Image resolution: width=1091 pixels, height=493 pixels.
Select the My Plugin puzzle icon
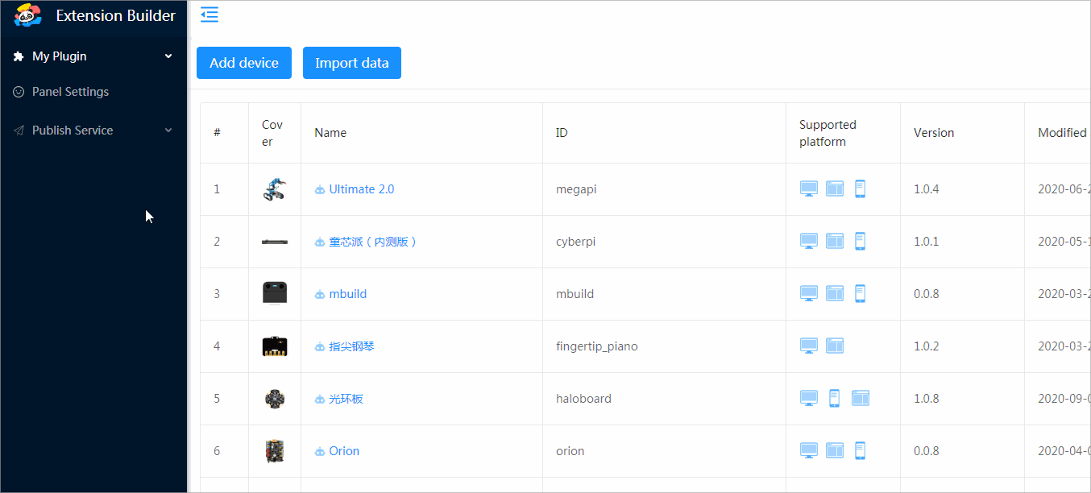pyautogui.click(x=18, y=56)
